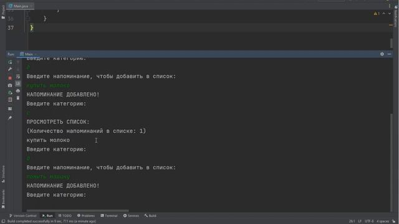The image size is (399, 224).
Task: Open the Services tool window
Action: coord(131,216)
